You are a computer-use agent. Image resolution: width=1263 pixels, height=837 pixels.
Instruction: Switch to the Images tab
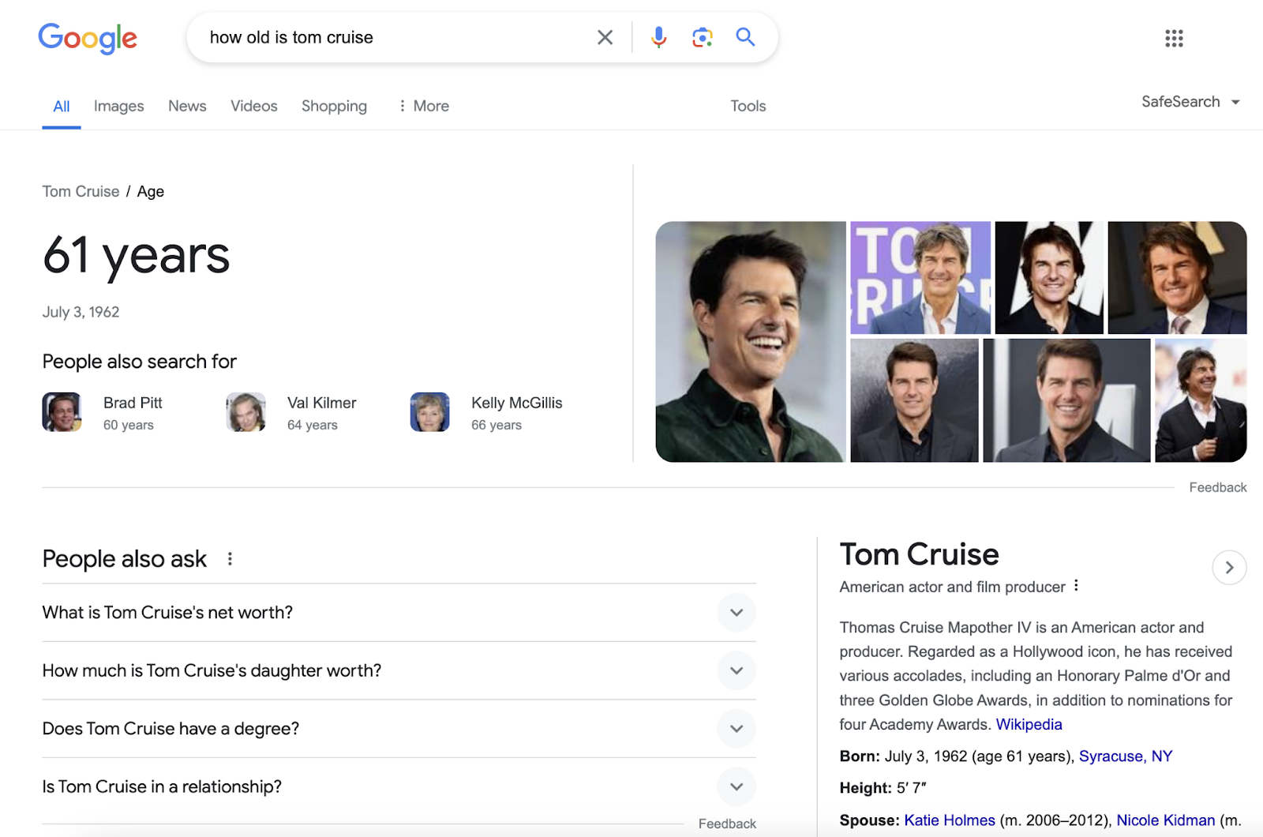click(x=118, y=106)
